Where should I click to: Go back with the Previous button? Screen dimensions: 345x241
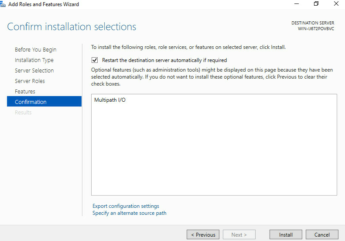pos(203,234)
